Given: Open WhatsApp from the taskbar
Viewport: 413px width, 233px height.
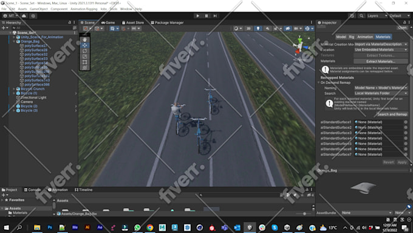Looking at the screenshot, I should [x=137, y=228].
